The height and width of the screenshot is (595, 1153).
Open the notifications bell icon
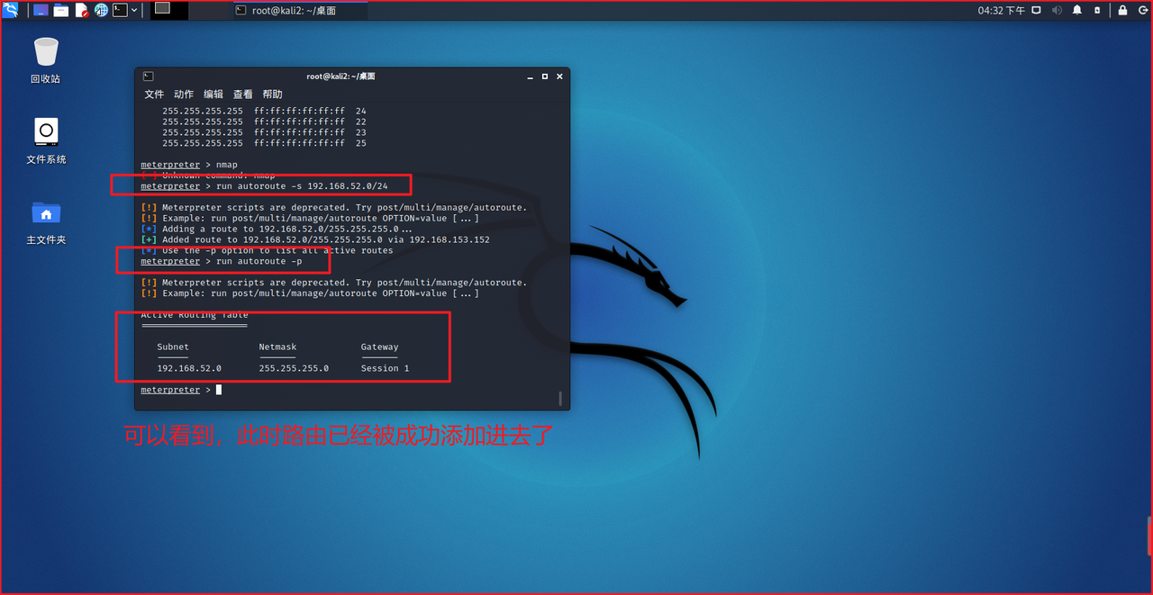[1077, 10]
